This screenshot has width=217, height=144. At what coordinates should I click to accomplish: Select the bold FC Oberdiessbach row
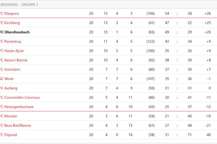pos(108,32)
